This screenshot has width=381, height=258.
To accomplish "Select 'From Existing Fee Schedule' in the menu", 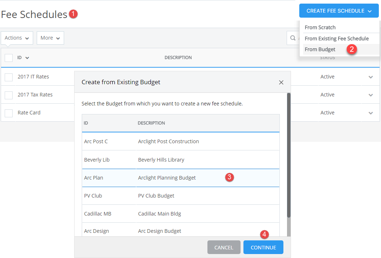I will (x=337, y=38).
